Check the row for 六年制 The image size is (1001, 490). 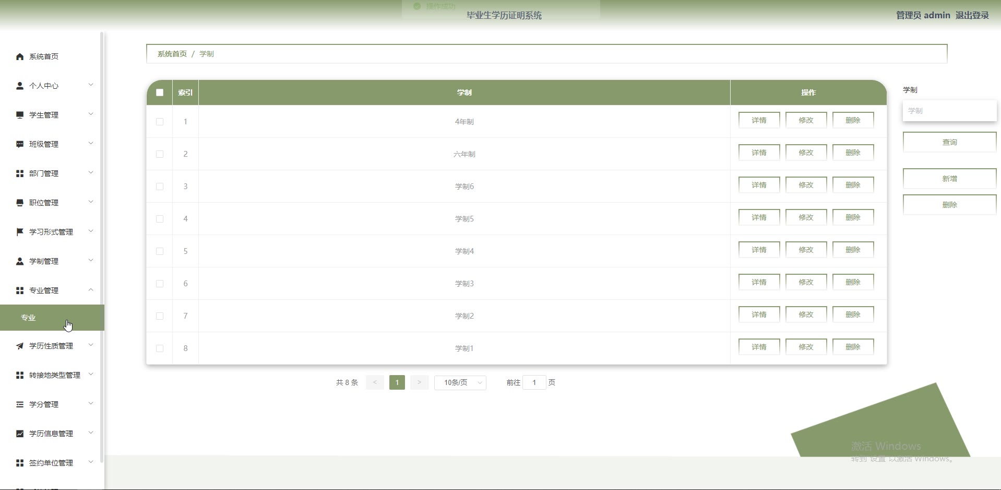coord(160,154)
